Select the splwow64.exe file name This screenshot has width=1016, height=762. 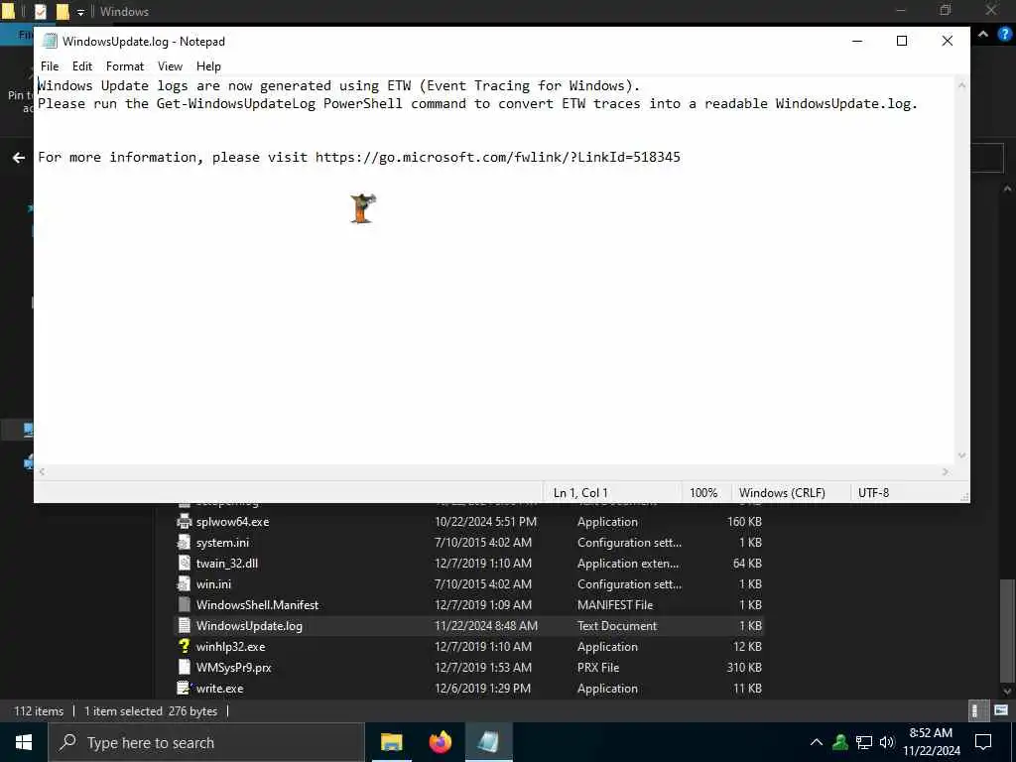coord(232,522)
